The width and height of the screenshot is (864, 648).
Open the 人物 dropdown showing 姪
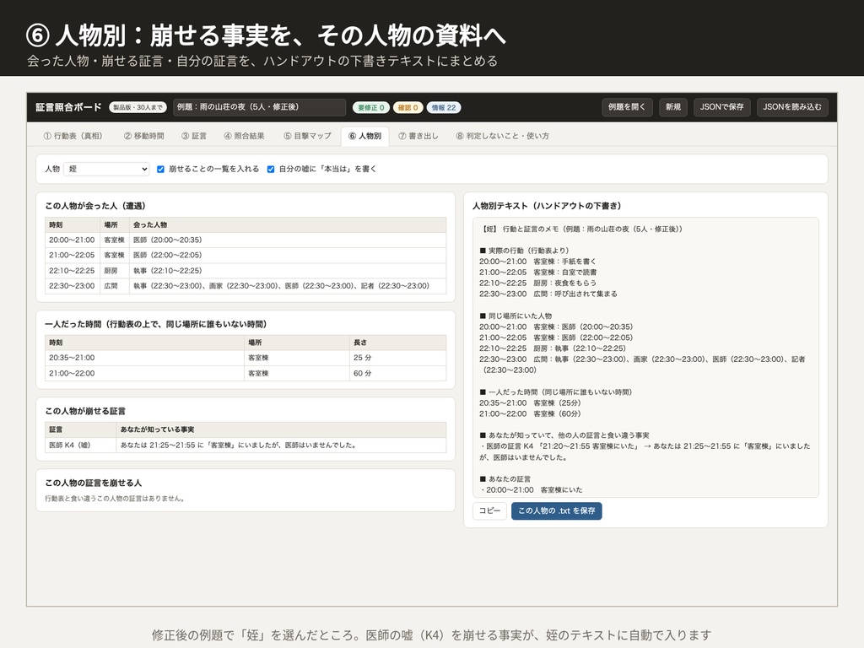(x=106, y=169)
